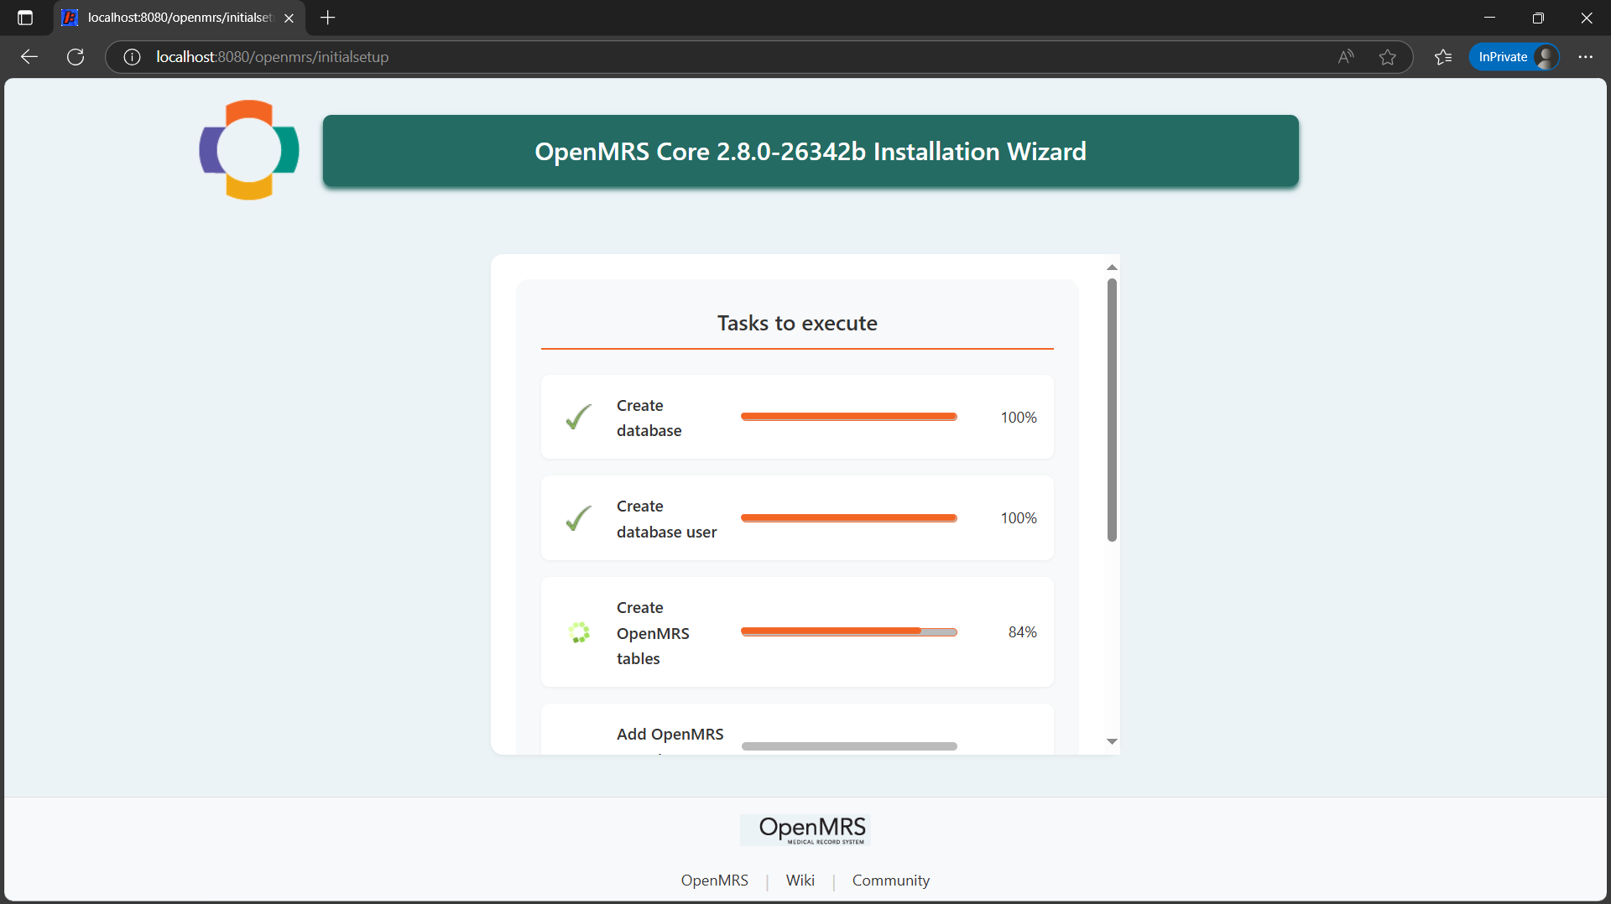Open the tab actions menu icon
1611x904 pixels.
25,18
